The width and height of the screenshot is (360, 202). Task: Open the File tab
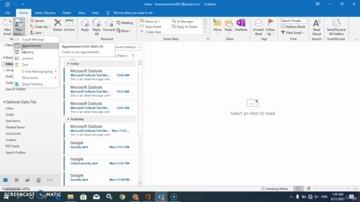point(7,13)
